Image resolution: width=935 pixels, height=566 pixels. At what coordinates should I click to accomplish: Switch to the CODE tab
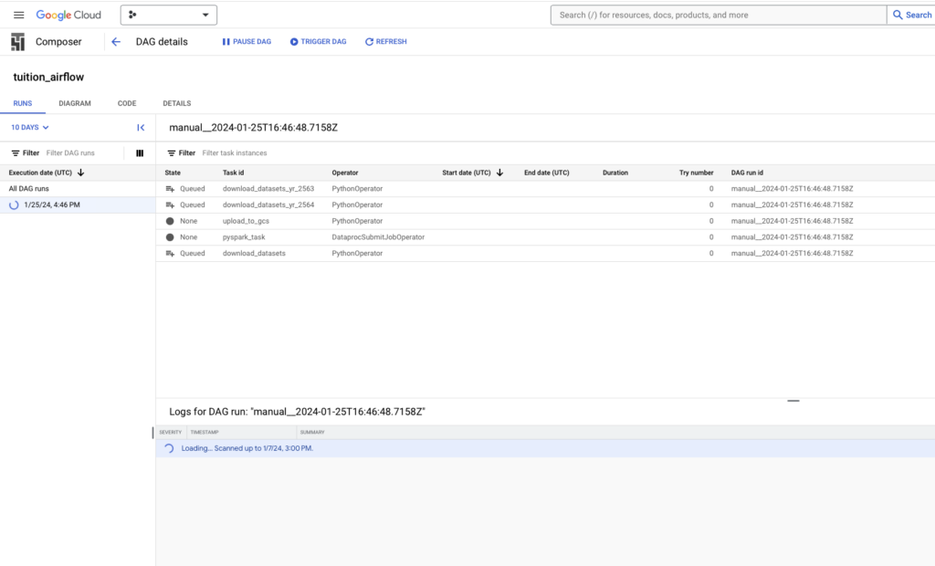[127, 103]
